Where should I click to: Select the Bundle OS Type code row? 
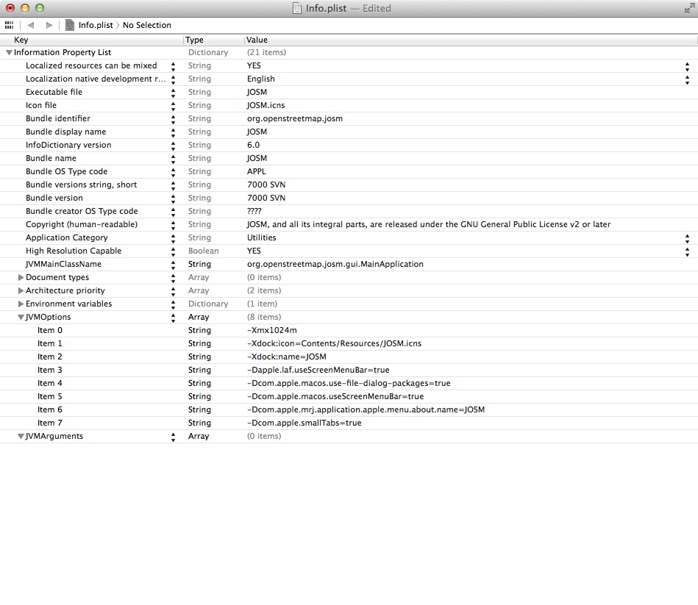click(349, 172)
